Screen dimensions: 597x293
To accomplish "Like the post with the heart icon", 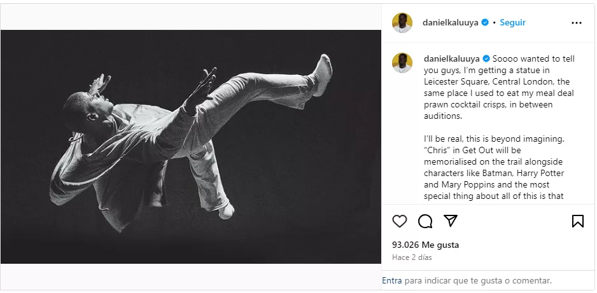I will 400,221.
